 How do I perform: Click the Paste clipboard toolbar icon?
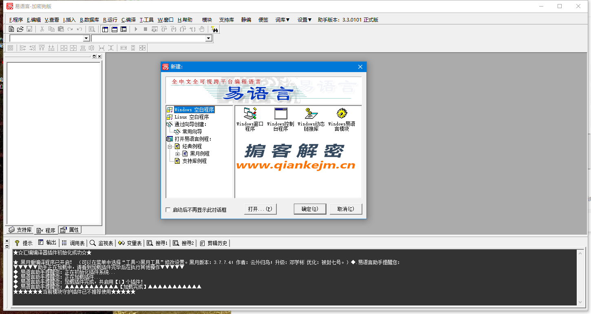click(x=61, y=29)
